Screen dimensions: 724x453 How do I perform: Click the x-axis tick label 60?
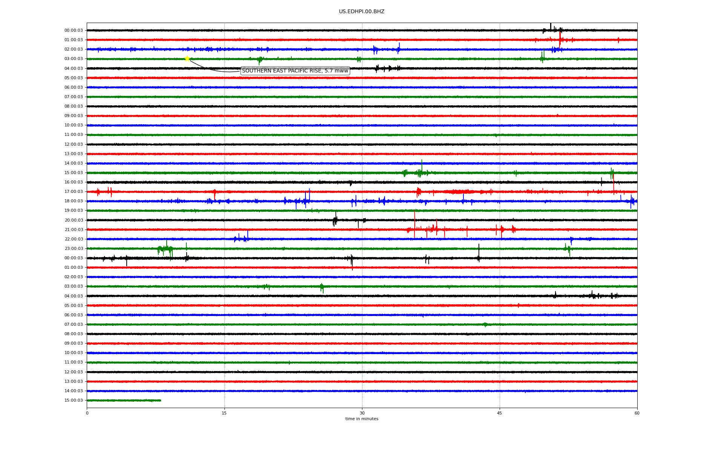637,413
